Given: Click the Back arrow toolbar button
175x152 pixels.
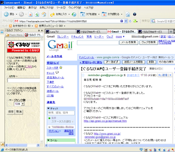Looking at the screenshot, I should pyautogui.click(x=6, y=14).
